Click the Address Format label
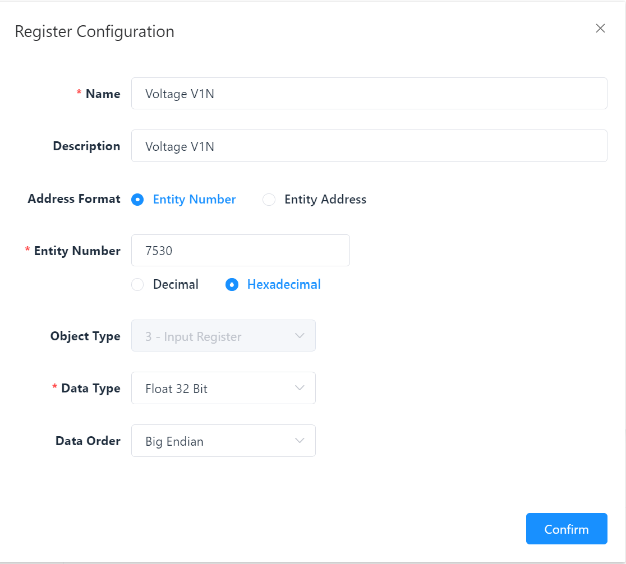626x564 pixels. coord(74,199)
